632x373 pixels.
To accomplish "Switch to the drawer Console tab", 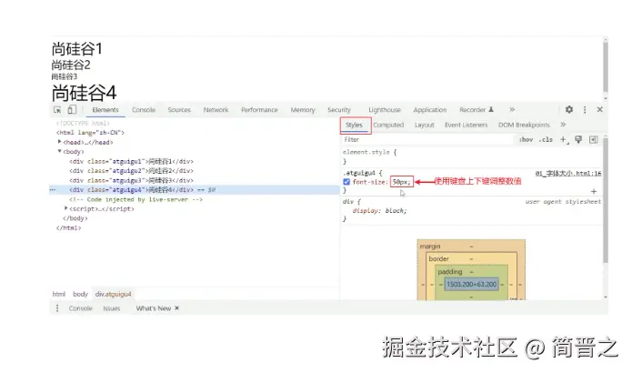I will pyautogui.click(x=80, y=308).
